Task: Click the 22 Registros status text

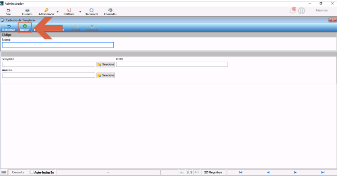Action: tap(213, 172)
